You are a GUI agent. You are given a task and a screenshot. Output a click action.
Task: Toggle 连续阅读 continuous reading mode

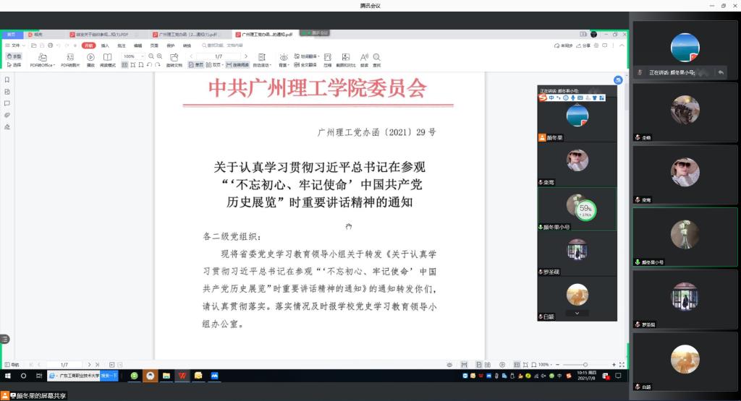pos(240,65)
